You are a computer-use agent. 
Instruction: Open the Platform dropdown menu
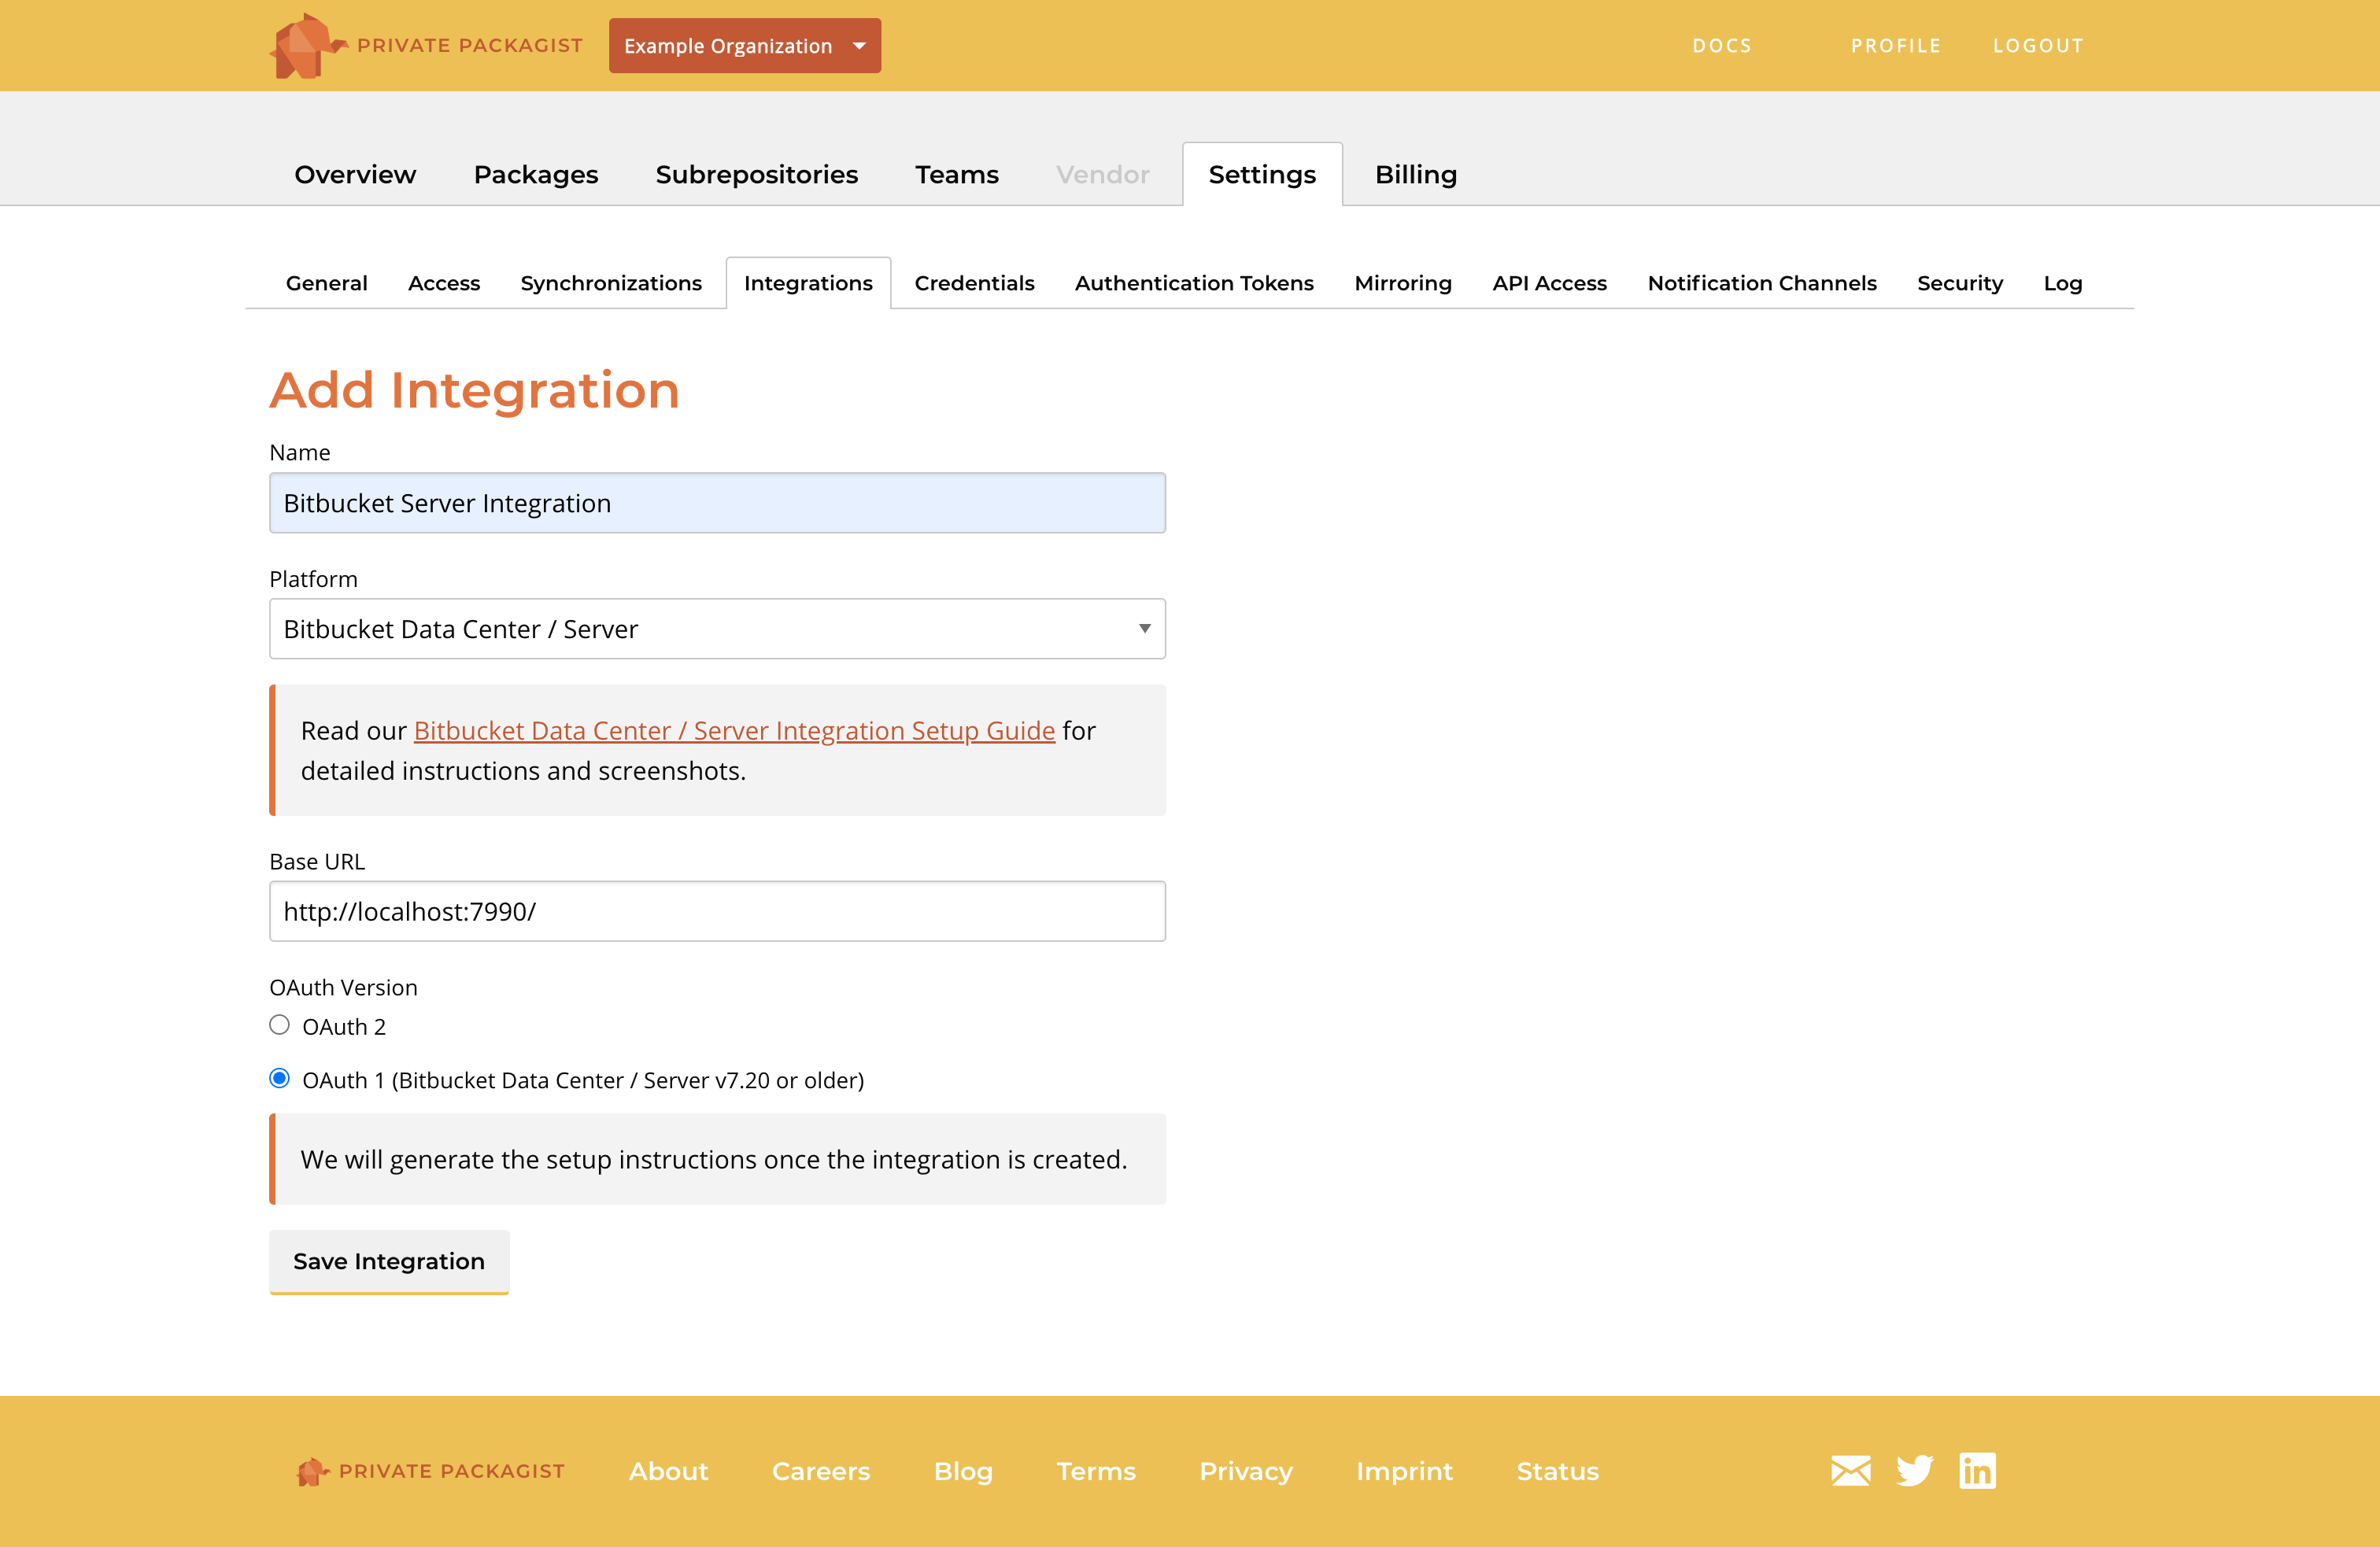pyautogui.click(x=716, y=630)
